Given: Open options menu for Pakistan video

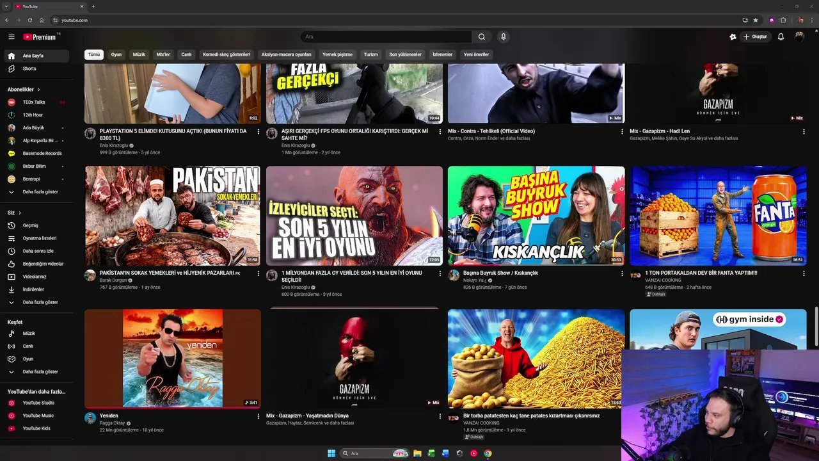Looking at the screenshot, I should [258, 273].
